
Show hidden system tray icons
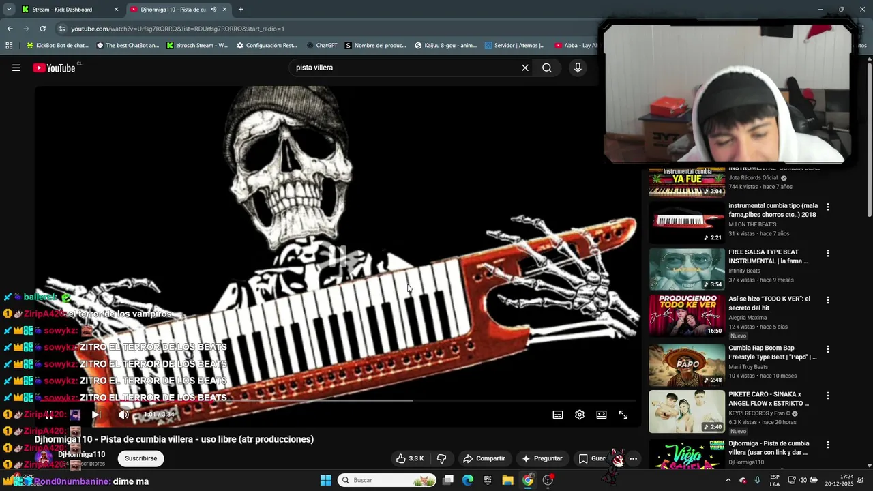(x=728, y=480)
